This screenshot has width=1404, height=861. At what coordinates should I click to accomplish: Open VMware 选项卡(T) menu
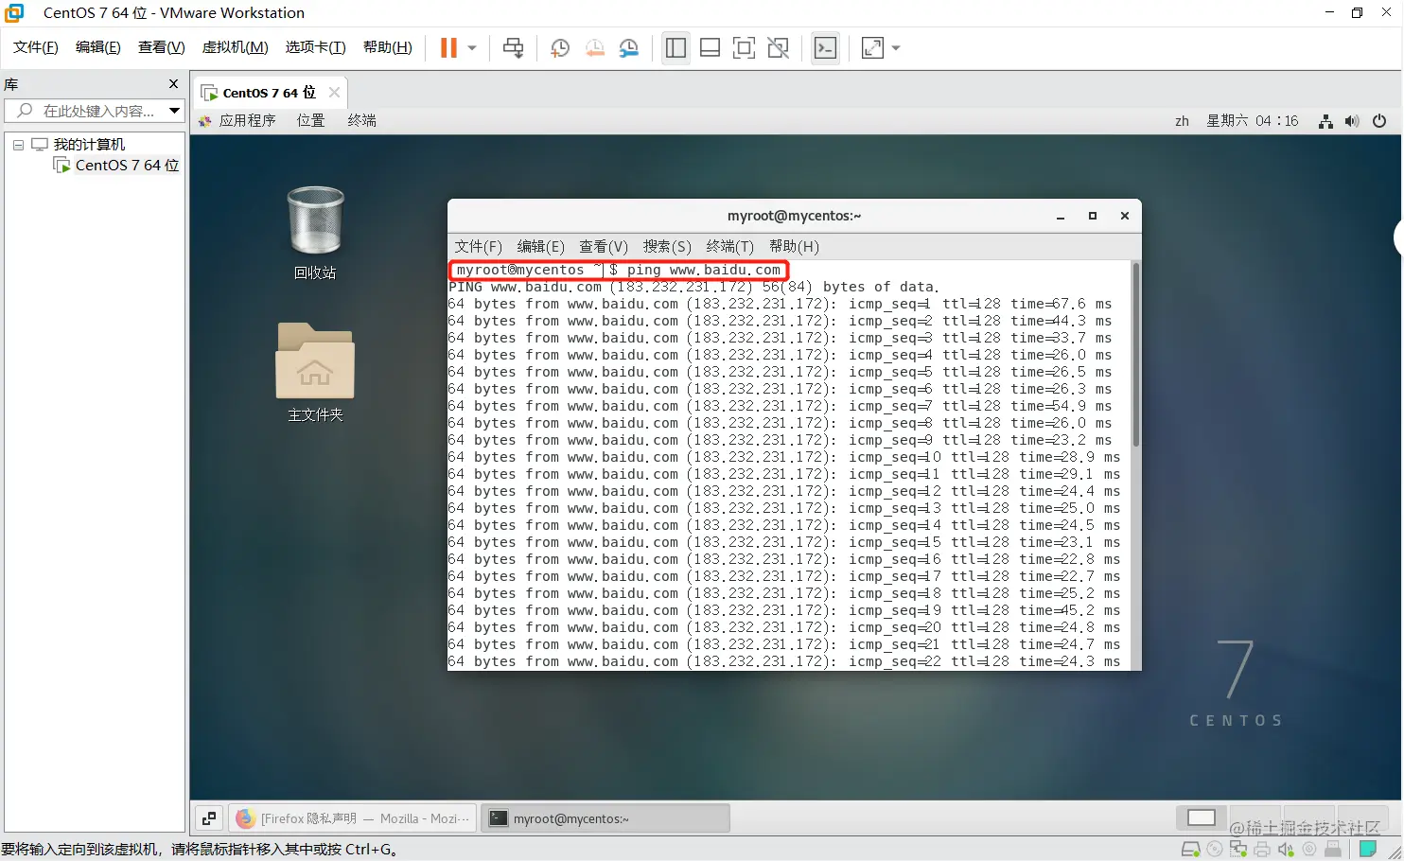click(x=316, y=47)
